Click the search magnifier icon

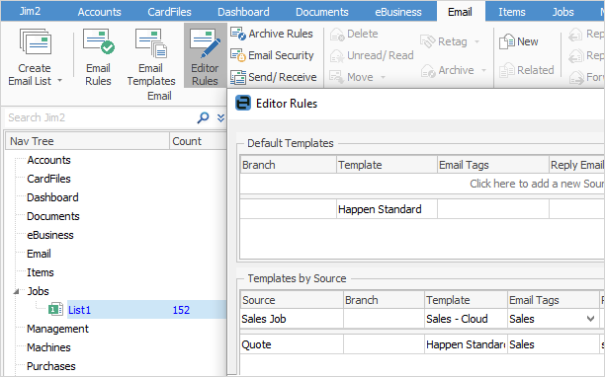point(203,117)
